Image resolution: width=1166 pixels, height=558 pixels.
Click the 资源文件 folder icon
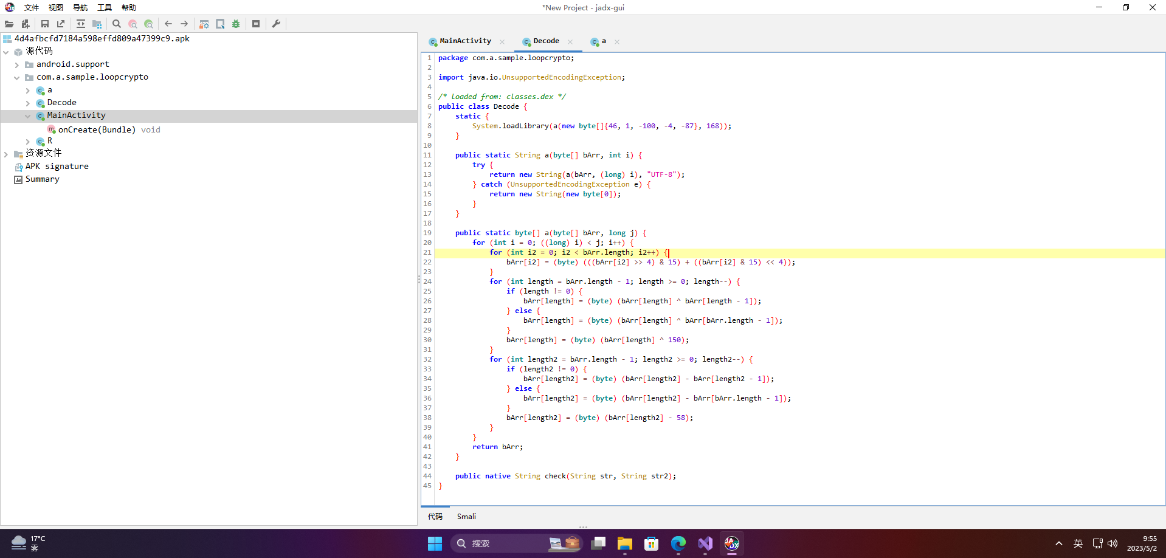tap(18, 154)
